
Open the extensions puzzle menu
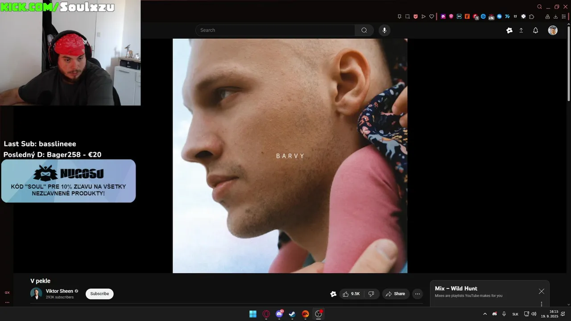pyautogui.click(x=531, y=16)
